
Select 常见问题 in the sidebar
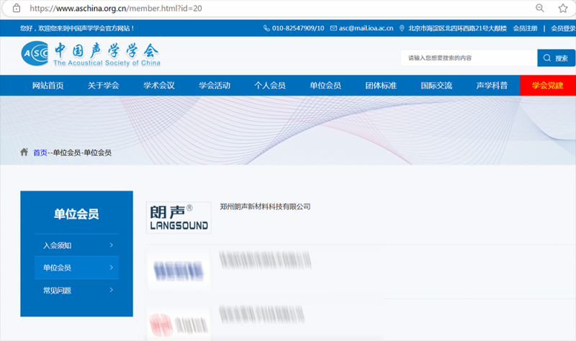[77, 291]
